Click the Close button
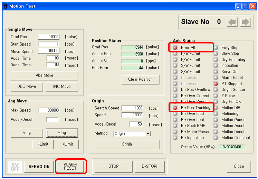The height and width of the screenshot is (179, 258). point(239,167)
